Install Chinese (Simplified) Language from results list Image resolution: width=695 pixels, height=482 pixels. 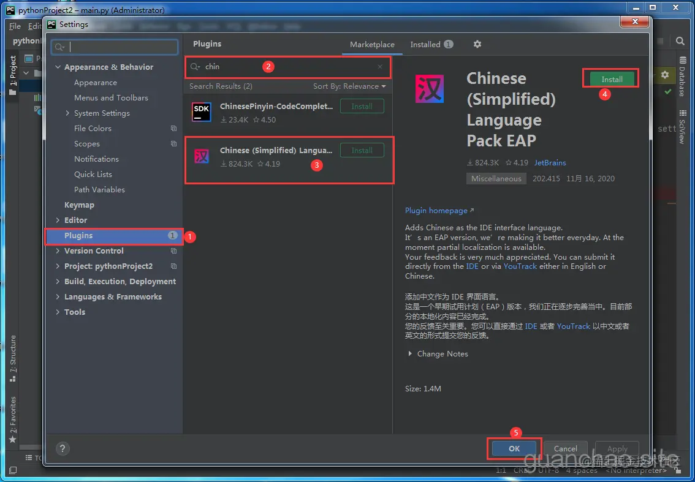click(362, 150)
